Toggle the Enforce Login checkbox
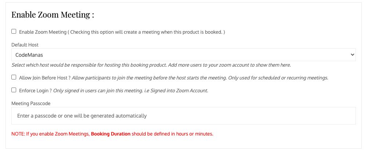 point(14,90)
